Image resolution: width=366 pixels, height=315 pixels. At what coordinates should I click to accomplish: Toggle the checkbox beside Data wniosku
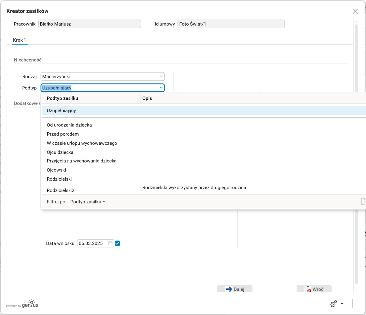117,243
